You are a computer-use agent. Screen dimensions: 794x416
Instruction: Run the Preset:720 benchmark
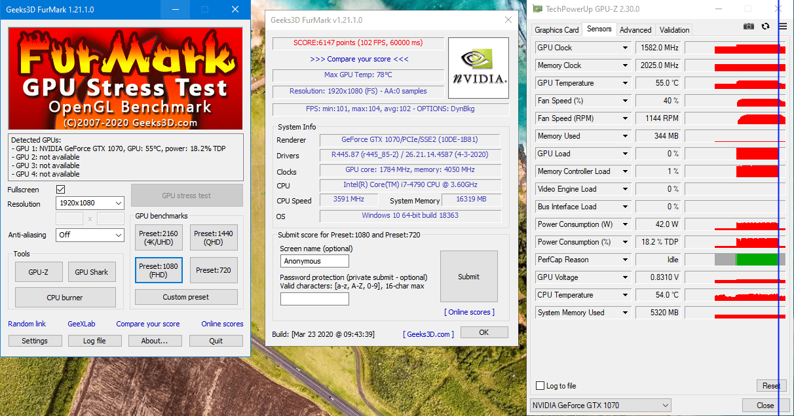point(214,270)
